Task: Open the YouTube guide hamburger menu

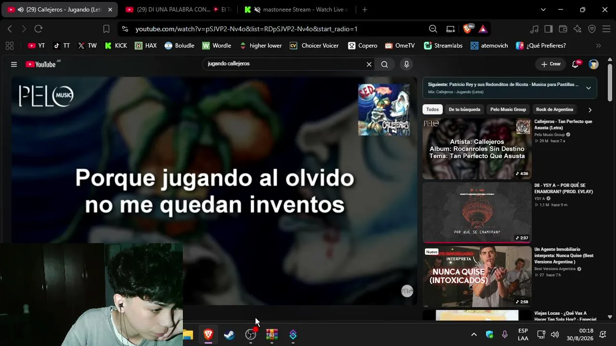Action: point(14,64)
